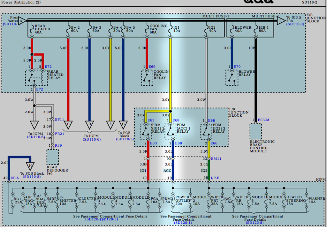Select the R39 connector label
Image resolution: width=327 pixels, height=227 pixels.
coord(58,145)
